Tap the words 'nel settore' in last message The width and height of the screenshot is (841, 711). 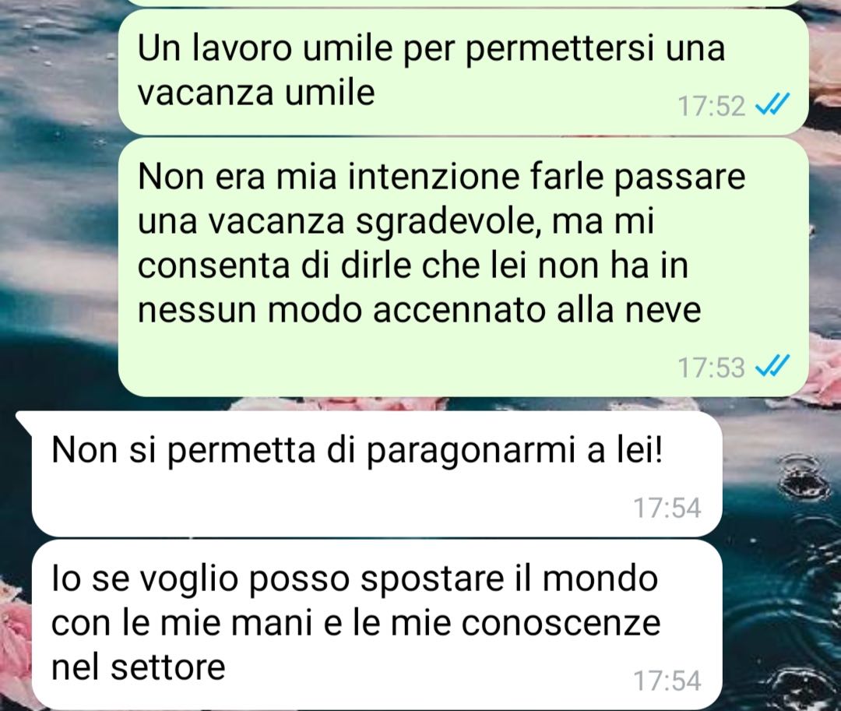point(139,667)
